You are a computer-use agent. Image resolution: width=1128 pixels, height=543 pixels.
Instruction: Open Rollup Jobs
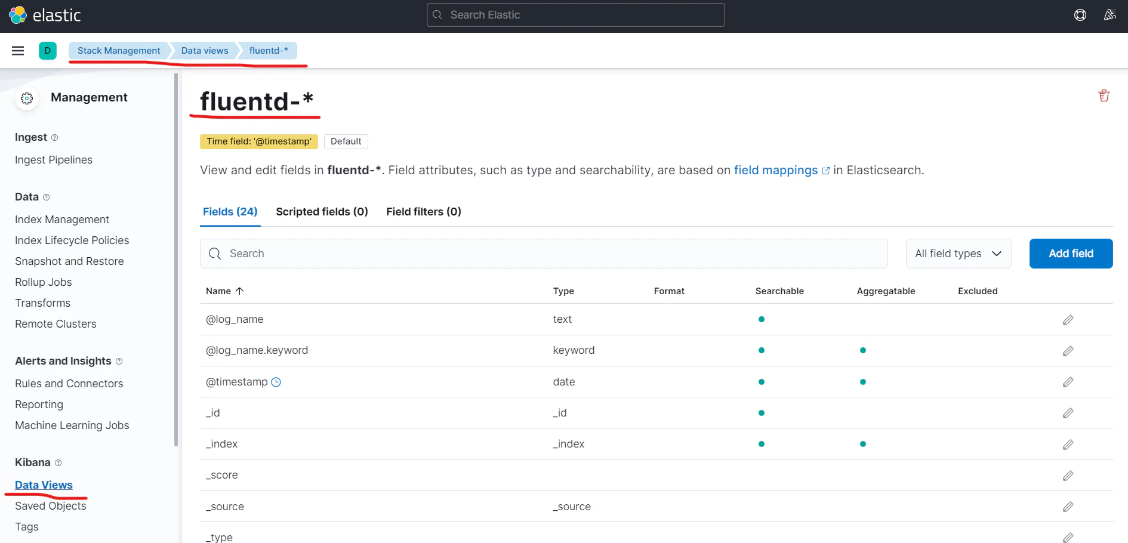pos(43,282)
